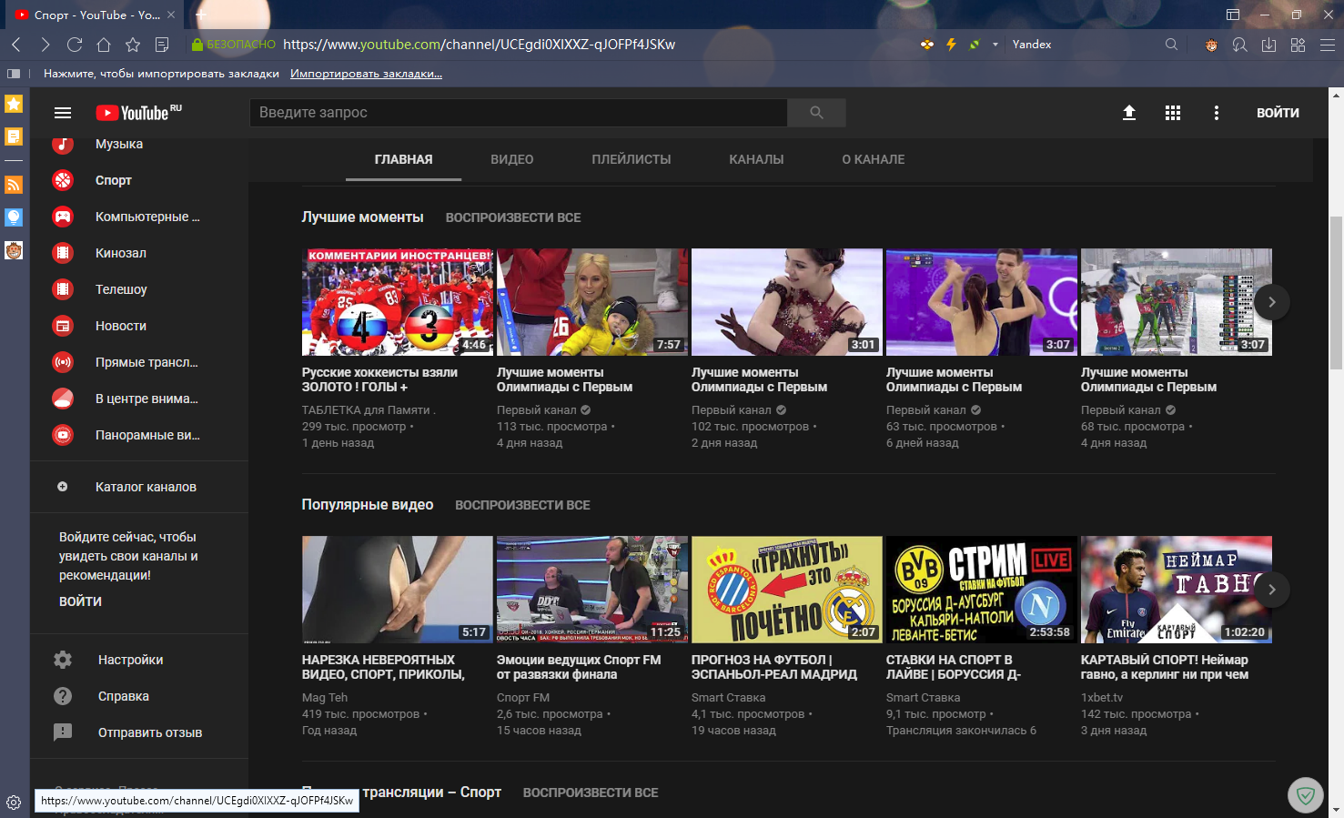Click the ВОЙТИ button in header
The image size is (1344, 818).
tap(1278, 113)
